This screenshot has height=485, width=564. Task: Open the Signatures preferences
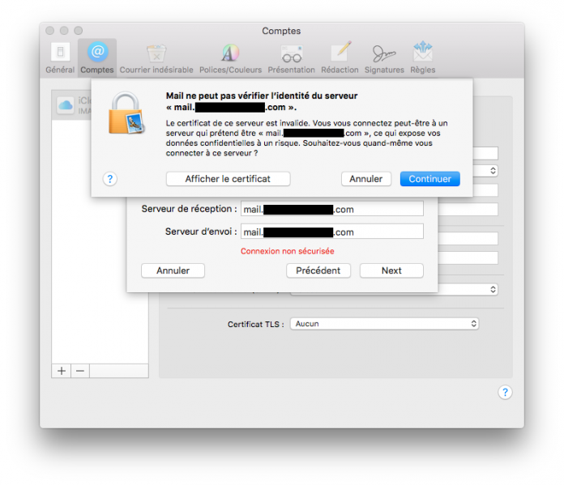coord(384,57)
